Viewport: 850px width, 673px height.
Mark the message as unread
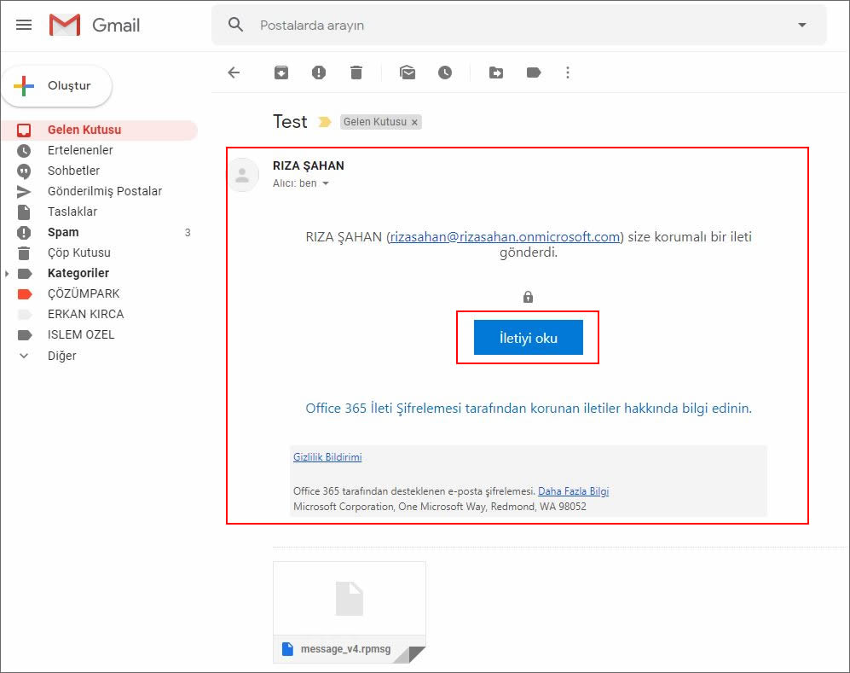click(408, 73)
